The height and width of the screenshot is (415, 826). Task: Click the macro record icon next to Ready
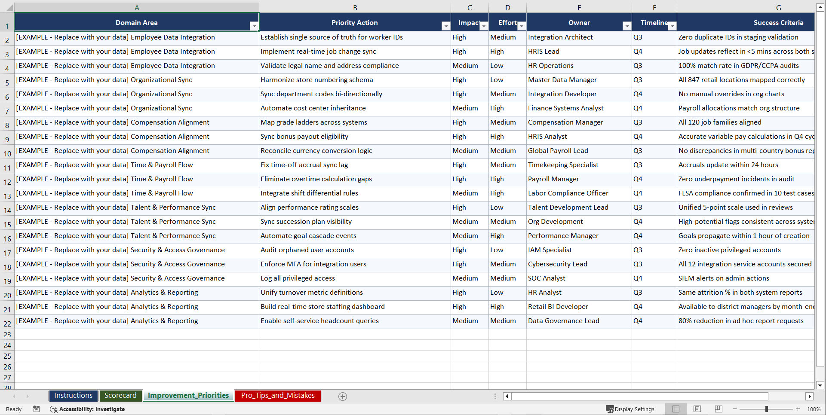[x=37, y=409]
